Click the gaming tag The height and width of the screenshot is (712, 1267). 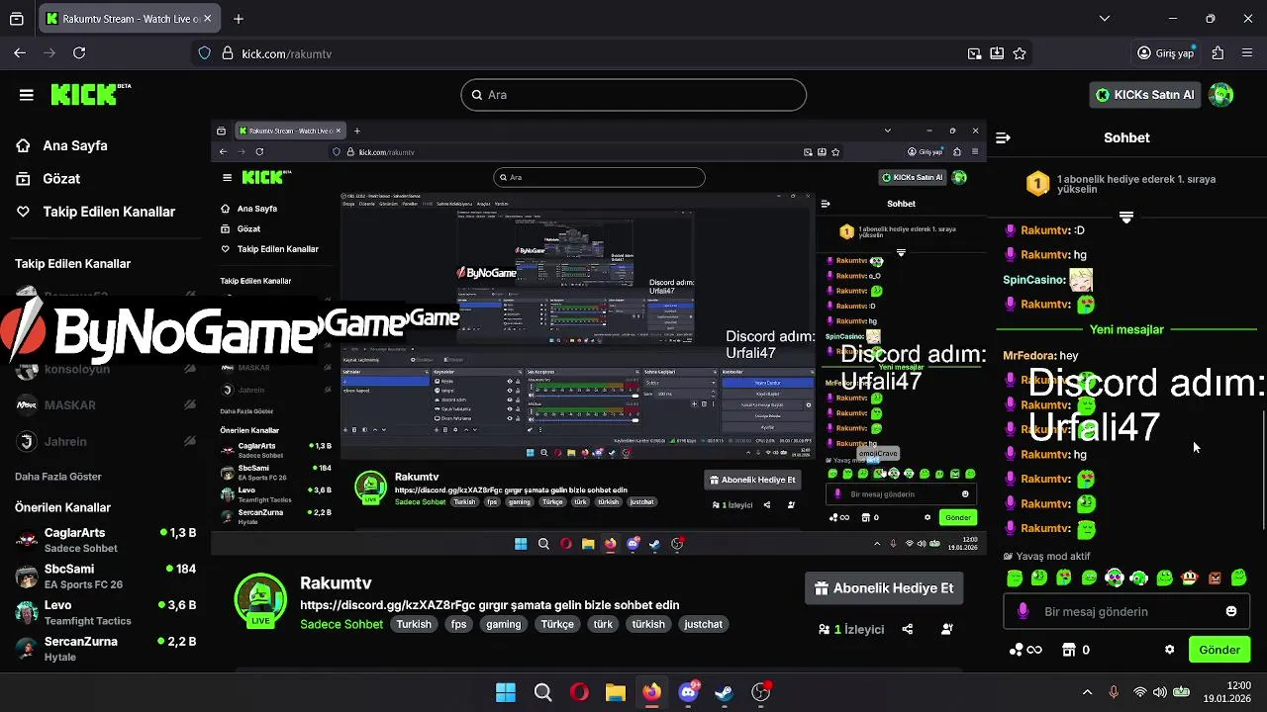click(503, 624)
